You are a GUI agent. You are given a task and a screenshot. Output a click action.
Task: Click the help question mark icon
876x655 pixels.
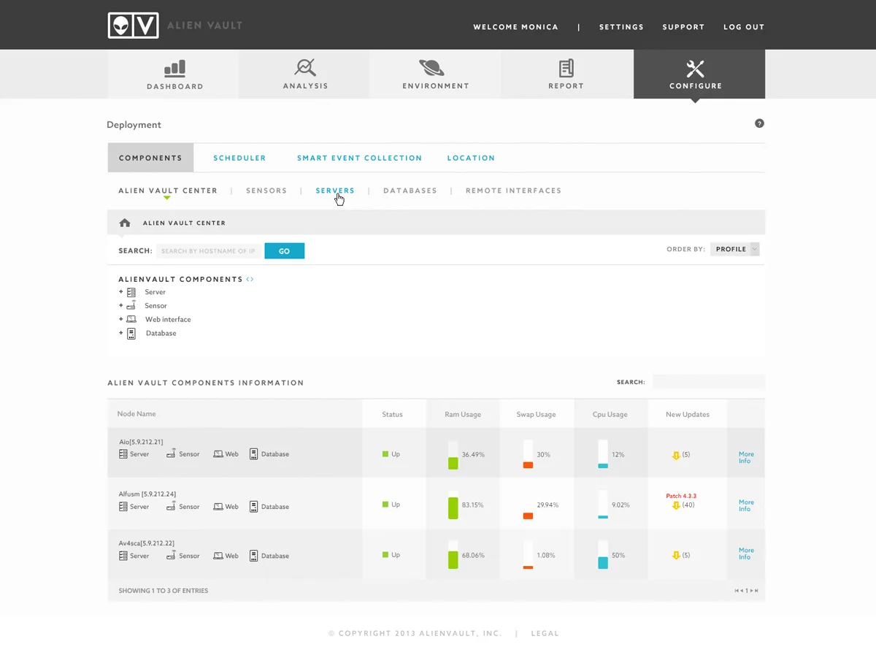(759, 123)
